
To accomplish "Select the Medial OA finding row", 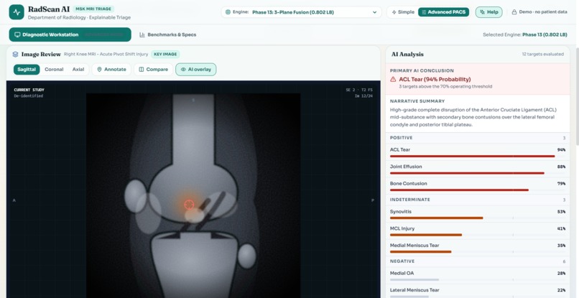I will point(478,276).
